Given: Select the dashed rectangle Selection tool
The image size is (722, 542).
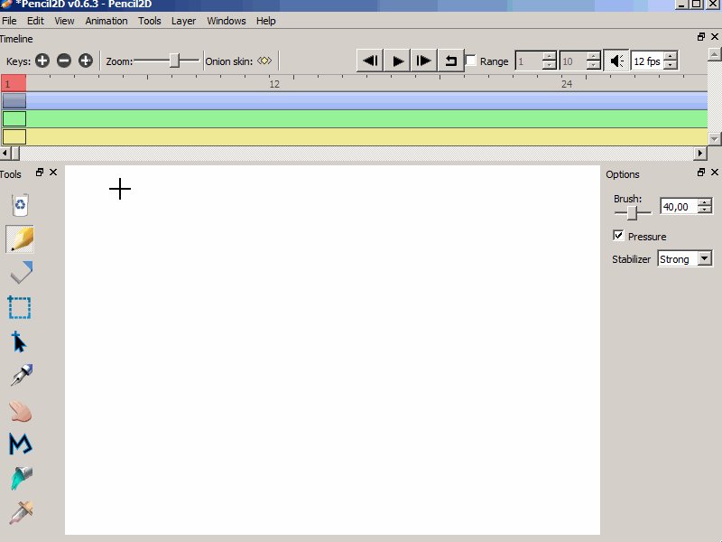Looking at the screenshot, I should pos(19,307).
